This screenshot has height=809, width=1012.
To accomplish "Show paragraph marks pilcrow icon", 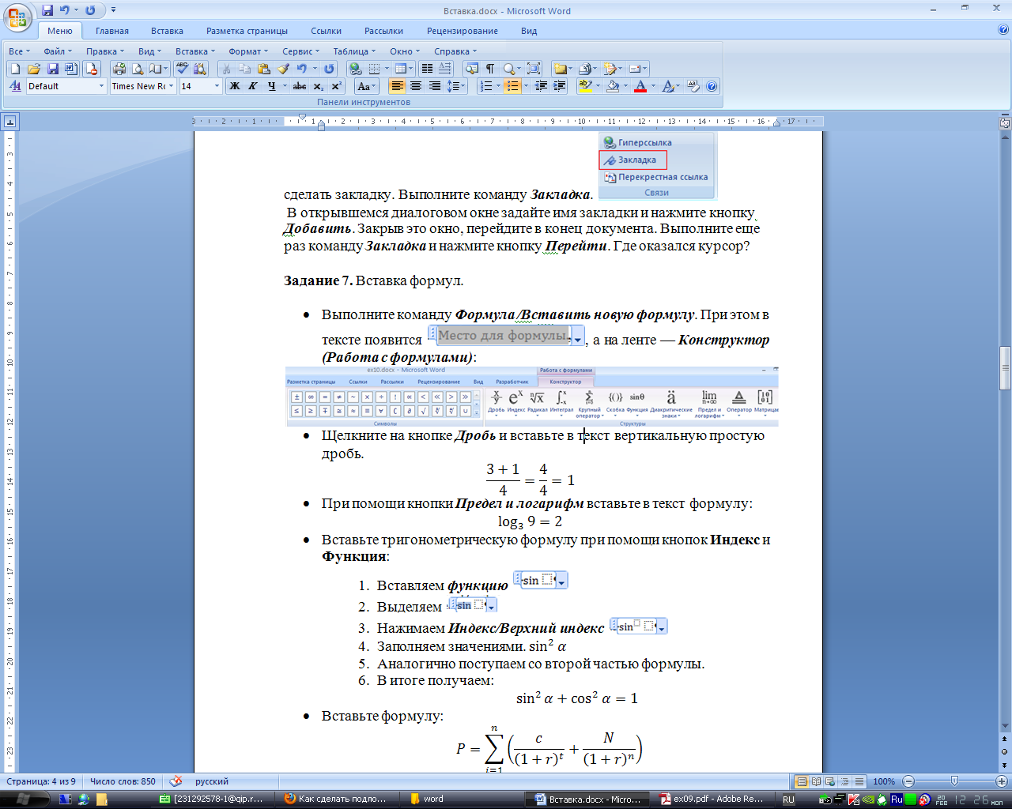I will [490, 69].
